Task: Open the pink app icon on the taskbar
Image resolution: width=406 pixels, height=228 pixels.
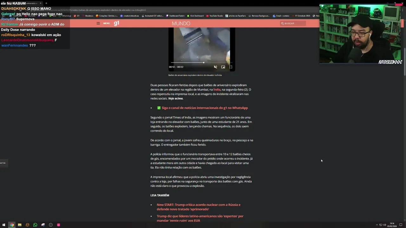Action: (58, 225)
